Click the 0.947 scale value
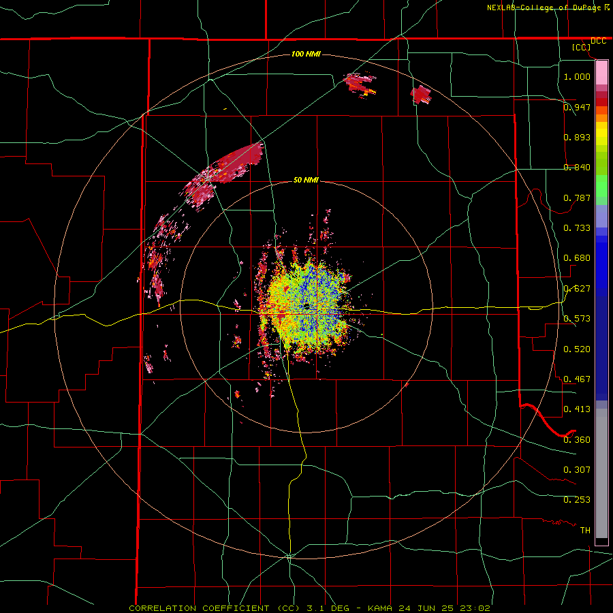 point(577,107)
